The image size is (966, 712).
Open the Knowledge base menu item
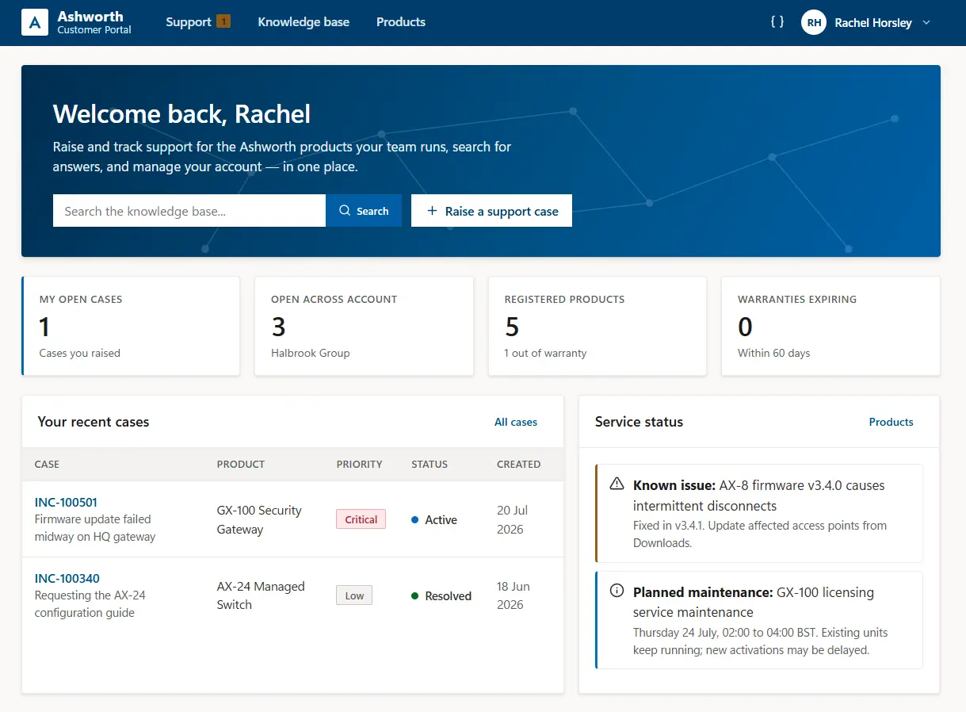point(304,22)
